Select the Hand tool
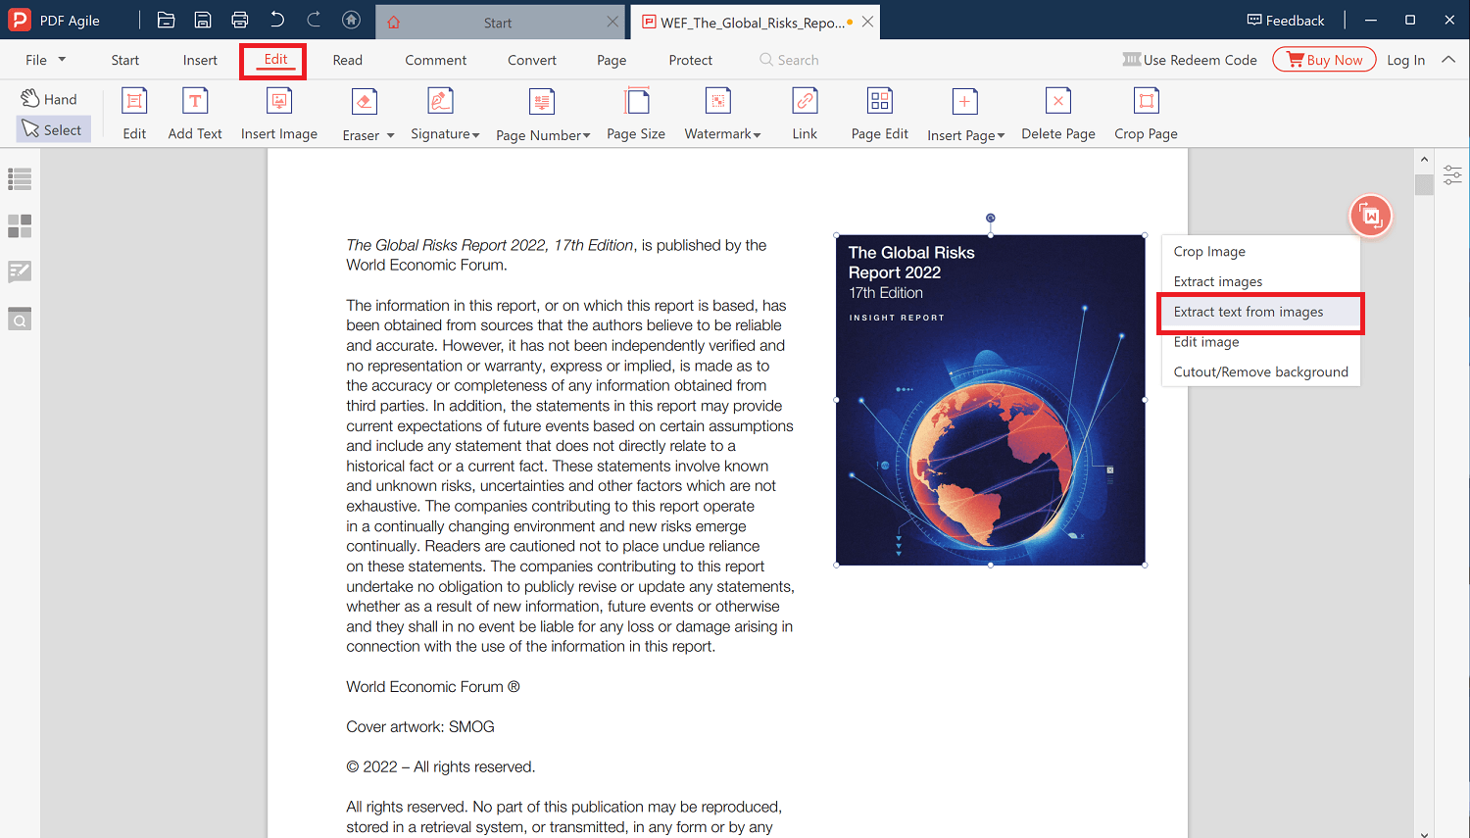Image resolution: width=1470 pixels, height=838 pixels. 49,99
